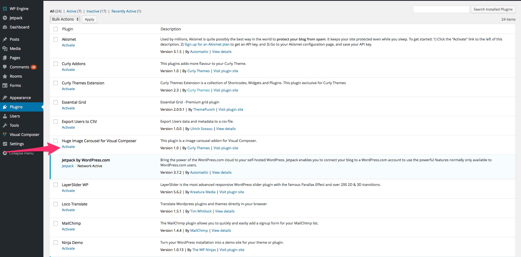
Task: Click the Plugins plug icon
Action: pos(5,107)
